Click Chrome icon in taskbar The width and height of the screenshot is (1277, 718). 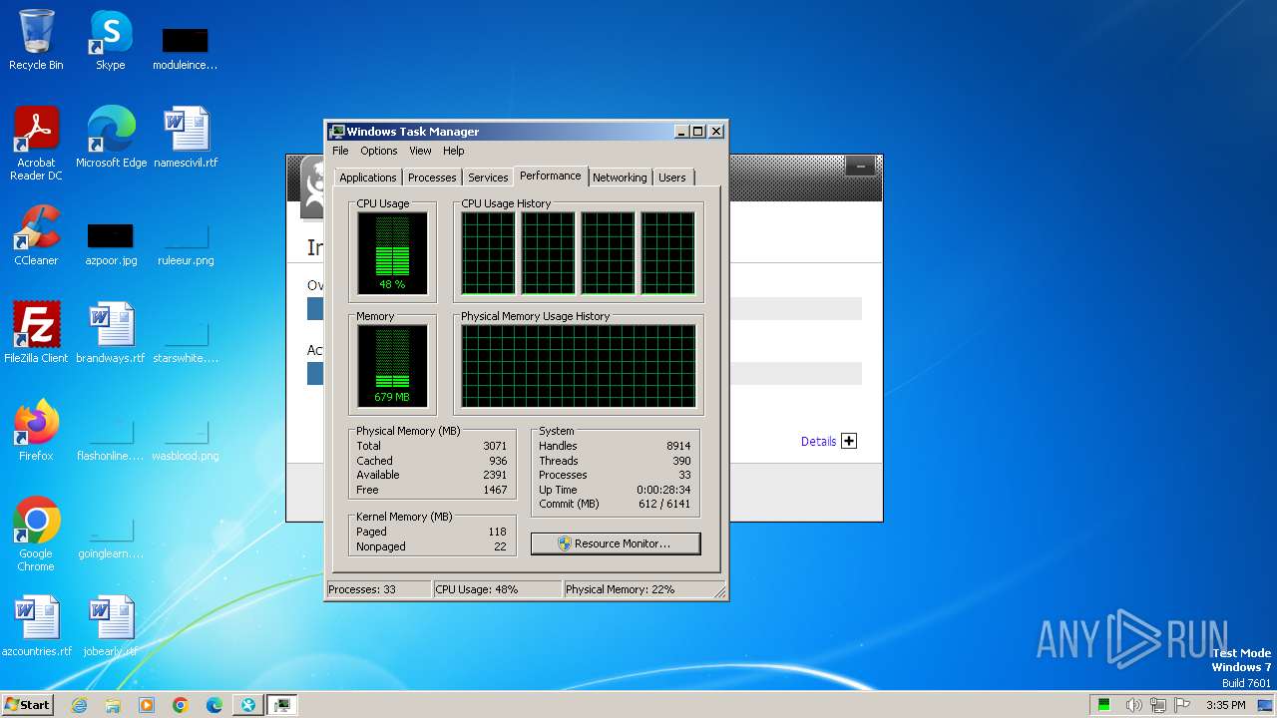tap(181, 705)
